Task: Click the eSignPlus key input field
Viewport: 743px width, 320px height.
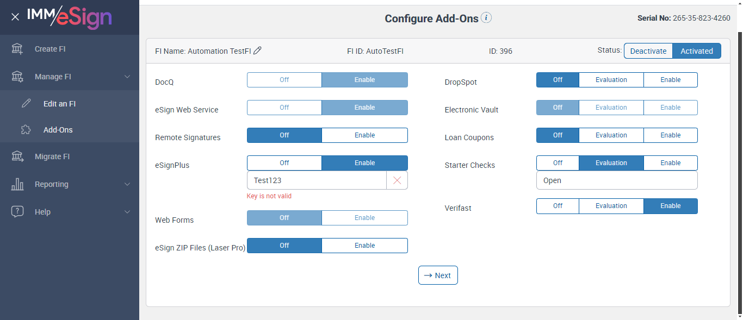Action: pos(317,180)
